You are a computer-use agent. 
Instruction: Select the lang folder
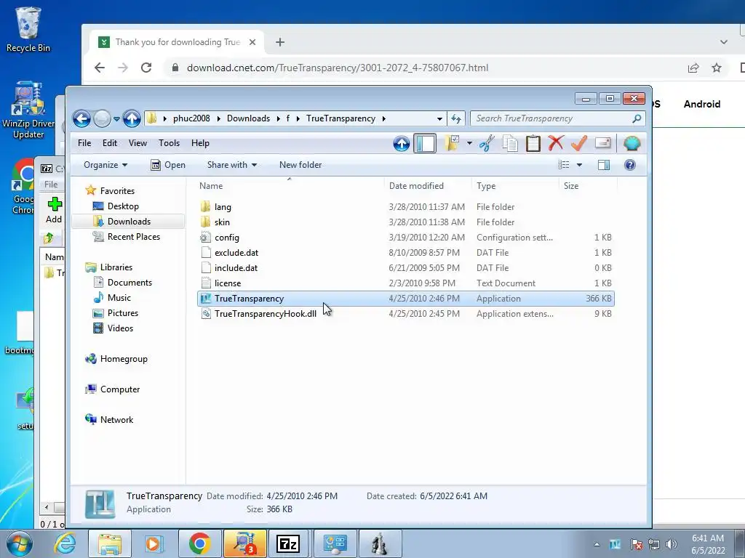point(406,207)
